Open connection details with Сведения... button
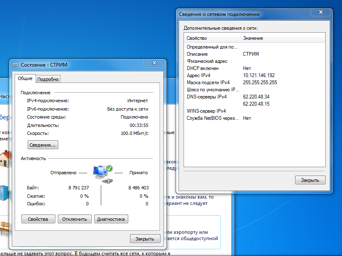The image size is (342, 256). pyautogui.click(x=43, y=145)
